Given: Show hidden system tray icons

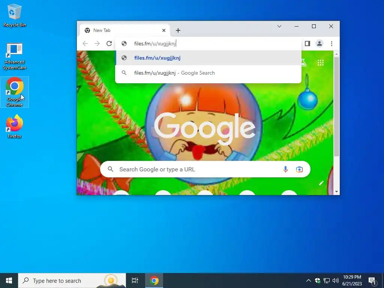Looking at the screenshot, I should click(309, 280).
